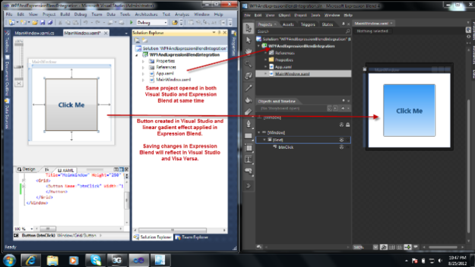Image resolution: width=475 pixels, height=267 pixels.
Task: Toggle horizontal split view in Visual Studio designer
Action: tap(122, 169)
